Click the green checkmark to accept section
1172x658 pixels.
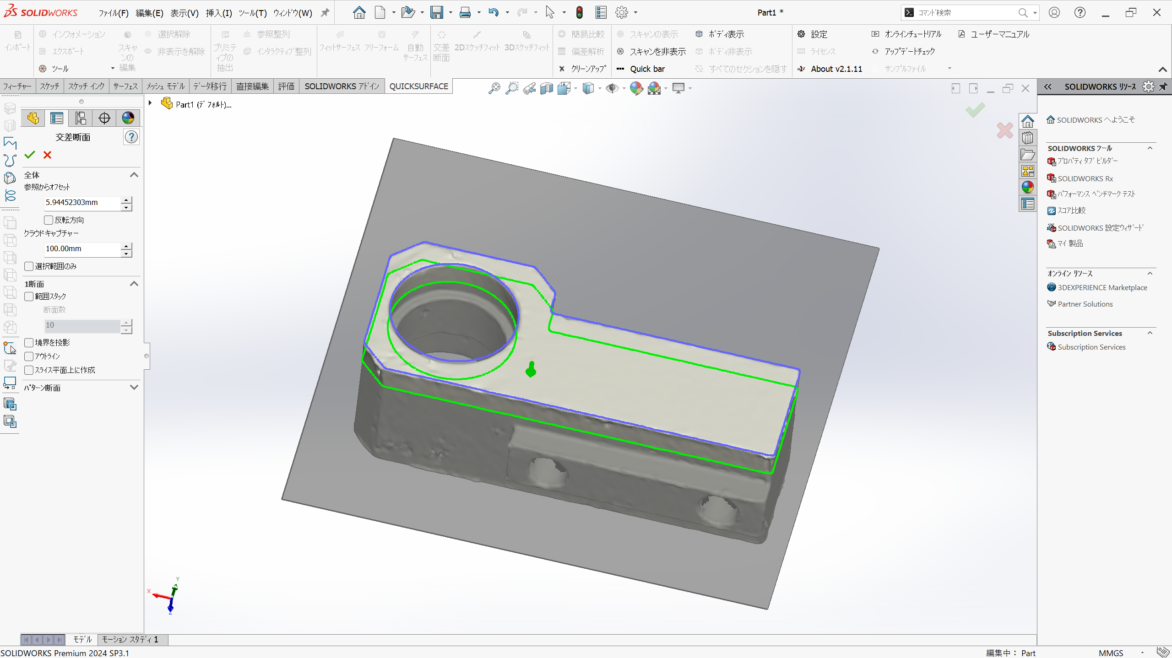click(x=30, y=155)
